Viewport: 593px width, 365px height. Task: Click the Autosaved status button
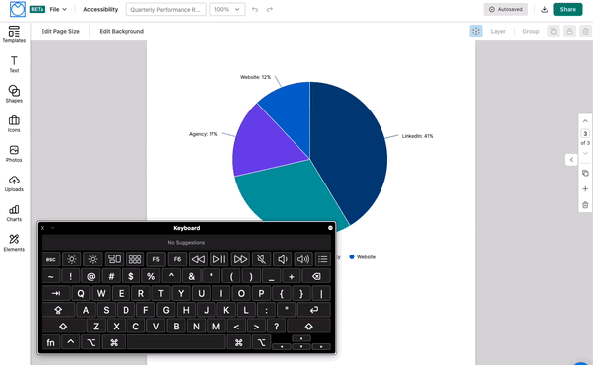click(506, 10)
